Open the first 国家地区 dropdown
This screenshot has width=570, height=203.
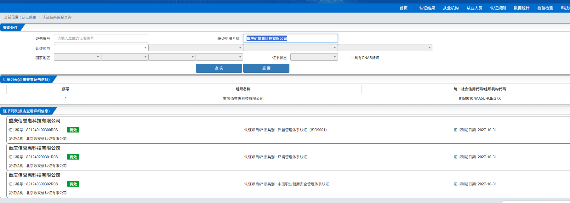click(x=77, y=57)
